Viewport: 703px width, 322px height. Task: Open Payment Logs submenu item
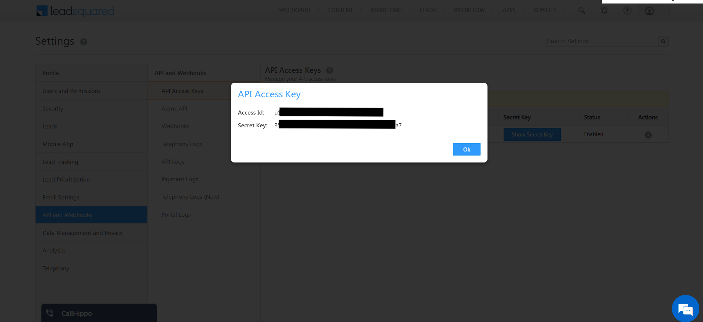(x=180, y=179)
